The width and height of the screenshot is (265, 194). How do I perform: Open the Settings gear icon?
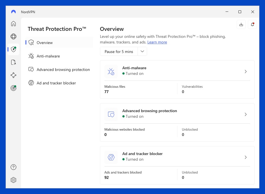click(13, 180)
